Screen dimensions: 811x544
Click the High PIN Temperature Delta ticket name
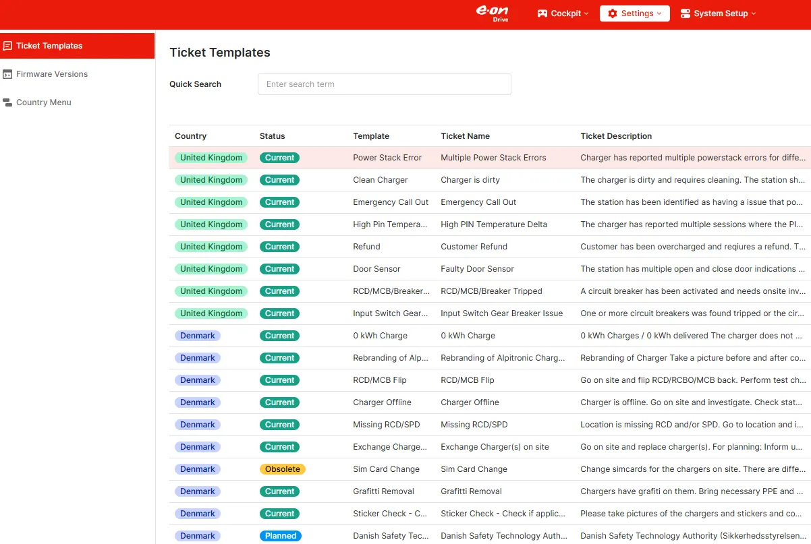[494, 224]
